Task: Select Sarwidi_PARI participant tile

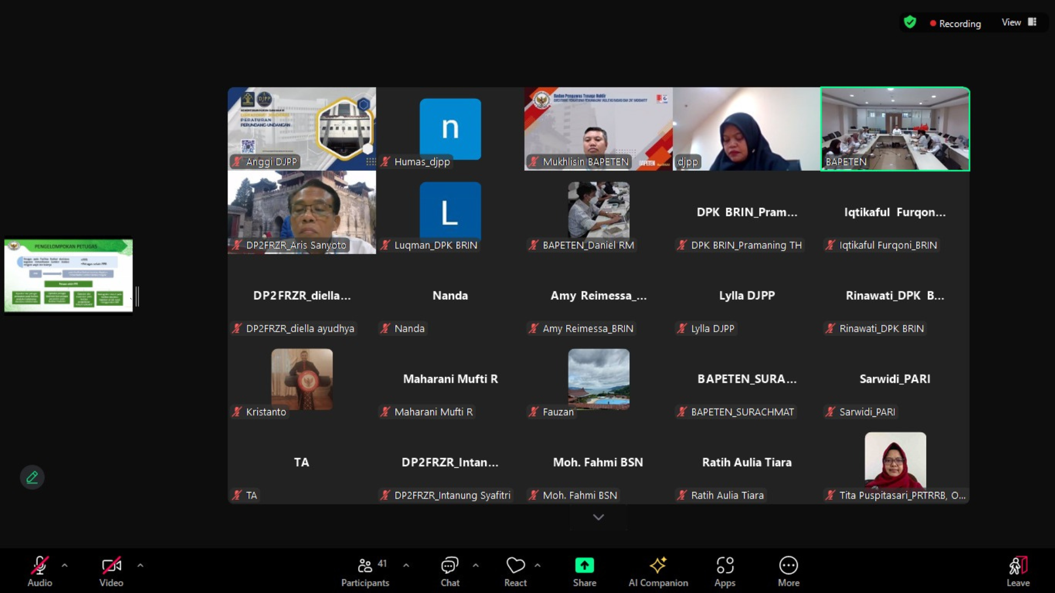Action: tap(895, 379)
